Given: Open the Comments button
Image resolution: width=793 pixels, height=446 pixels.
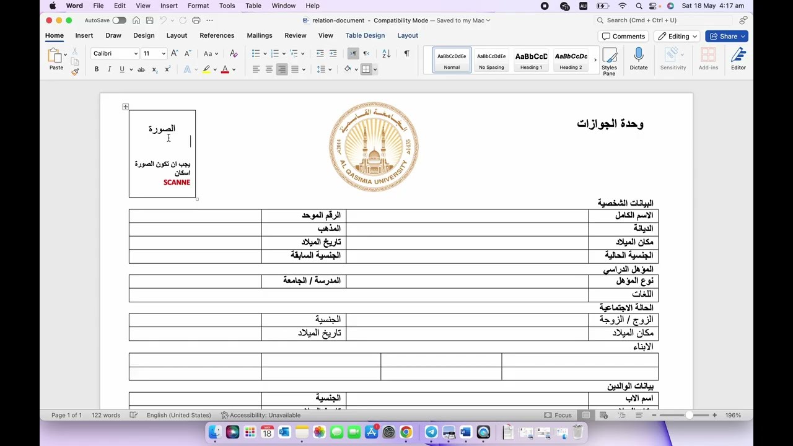Looking at the screenshot, I should point(624,36).
